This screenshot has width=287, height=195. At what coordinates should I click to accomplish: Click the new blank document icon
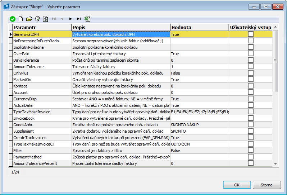[x=21, y=19]
